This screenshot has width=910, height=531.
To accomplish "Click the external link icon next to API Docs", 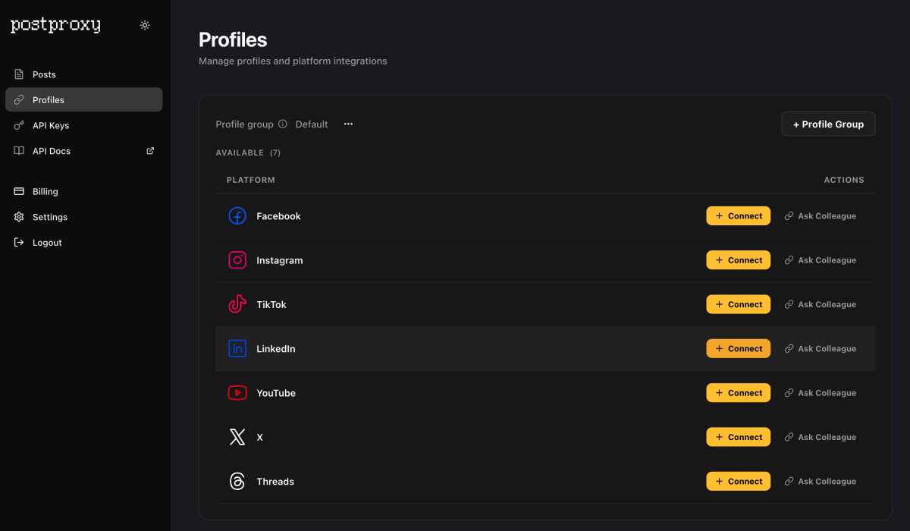I will 149,150.
